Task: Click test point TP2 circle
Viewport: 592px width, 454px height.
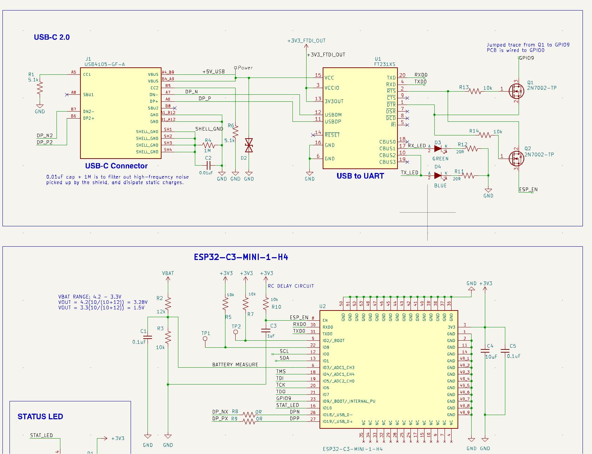Action: point(236,332)
